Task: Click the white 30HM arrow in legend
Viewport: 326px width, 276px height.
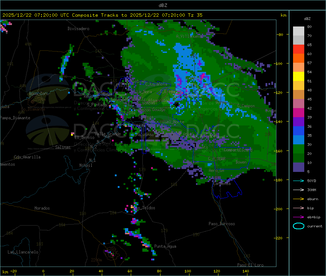Action: coord(298,190)
